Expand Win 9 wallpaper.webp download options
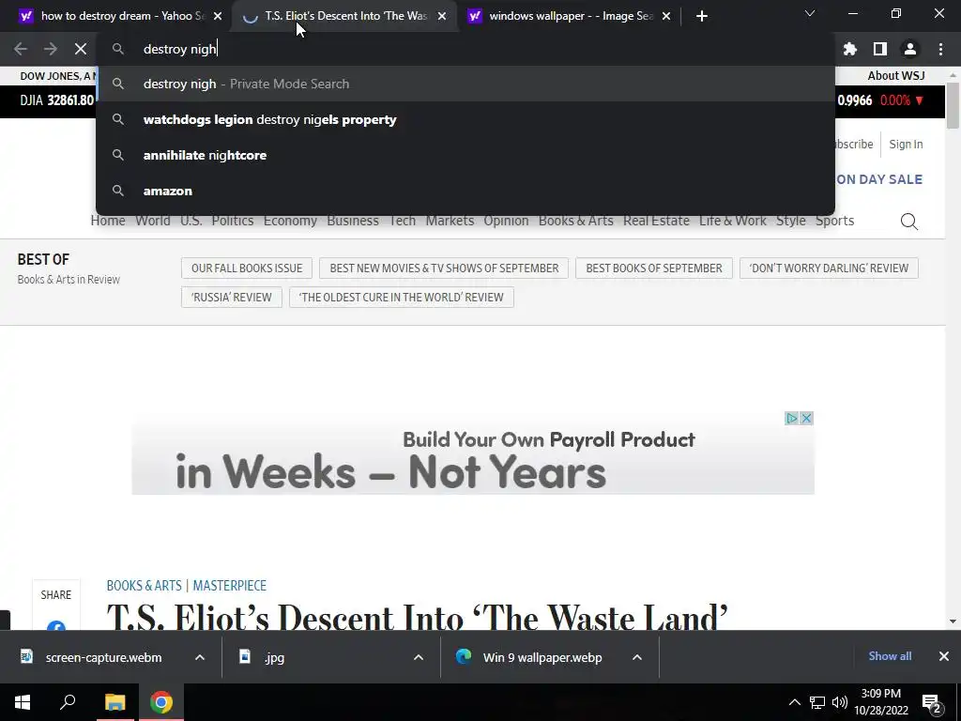The image size is (961, 721). point(637,656)
